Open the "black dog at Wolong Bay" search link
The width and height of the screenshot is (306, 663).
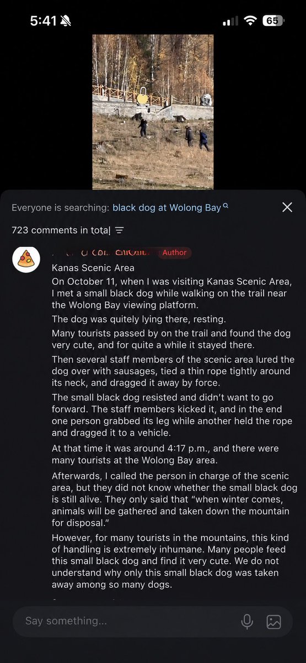167,208
